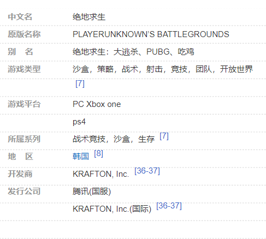Select the value 绝地求生 in the 中文名 row
266x239 pixels.
(89, 17)
